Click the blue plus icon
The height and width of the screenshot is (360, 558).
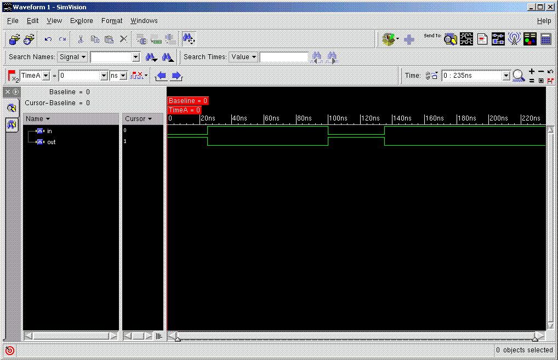pos(409,39)
